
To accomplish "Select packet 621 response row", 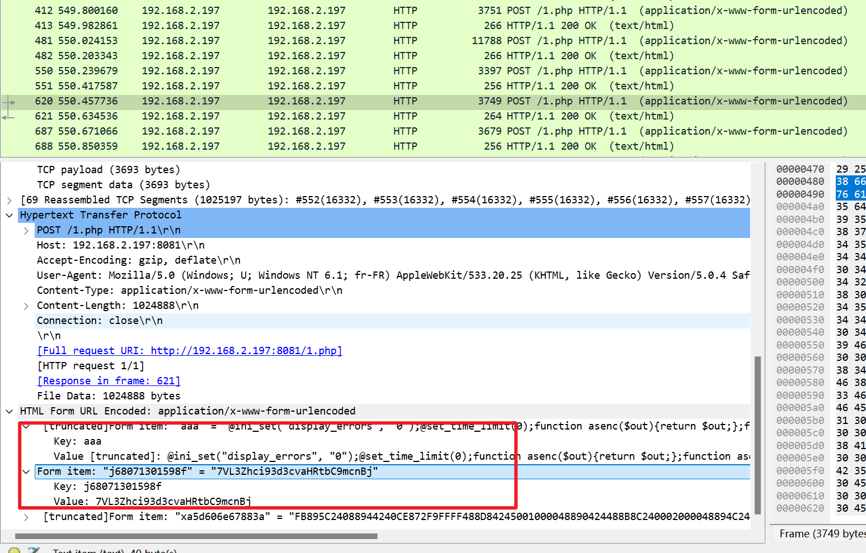I will coord(433,116).
